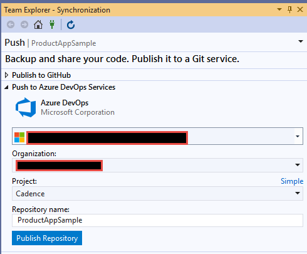The image size is (307, 254).
Task: Click the Back navigation arrow icon
Action: coord(11,24)
